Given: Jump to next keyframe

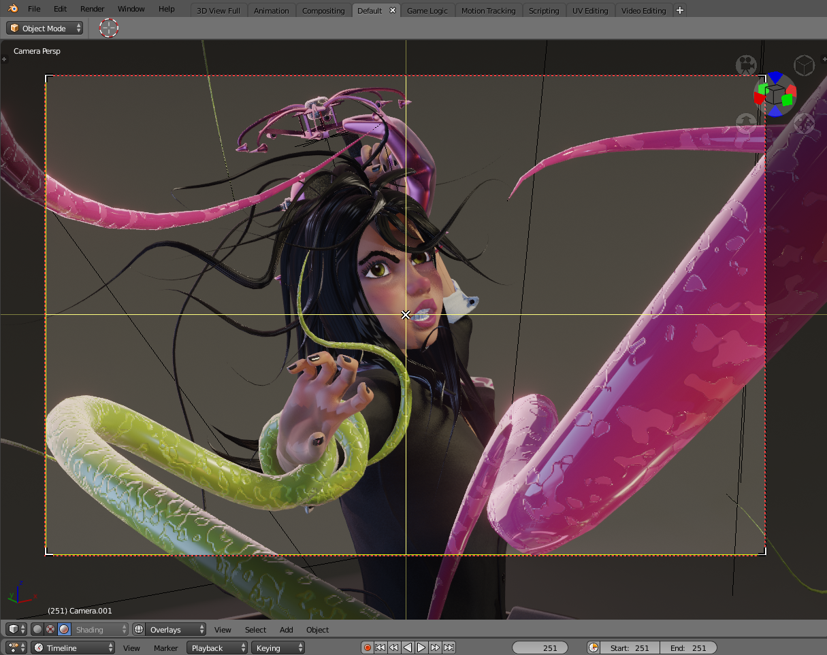Looking at the screenshot, I should point(435,648).
